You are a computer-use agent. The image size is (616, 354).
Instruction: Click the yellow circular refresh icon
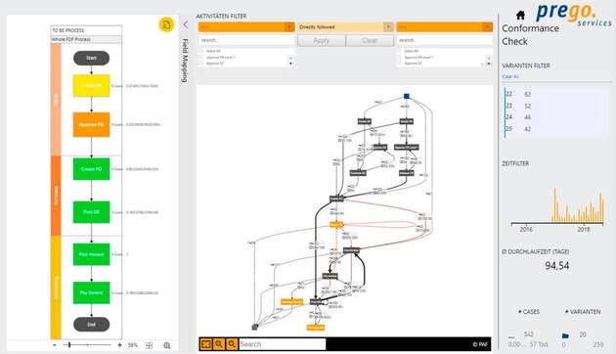[x=166, y=24]
